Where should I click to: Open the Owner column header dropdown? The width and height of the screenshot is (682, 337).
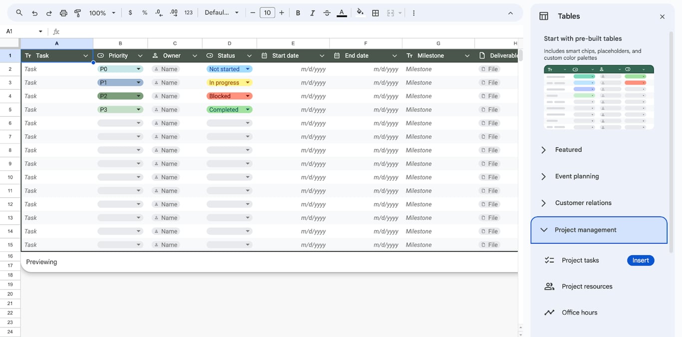[x=195, y=56]
